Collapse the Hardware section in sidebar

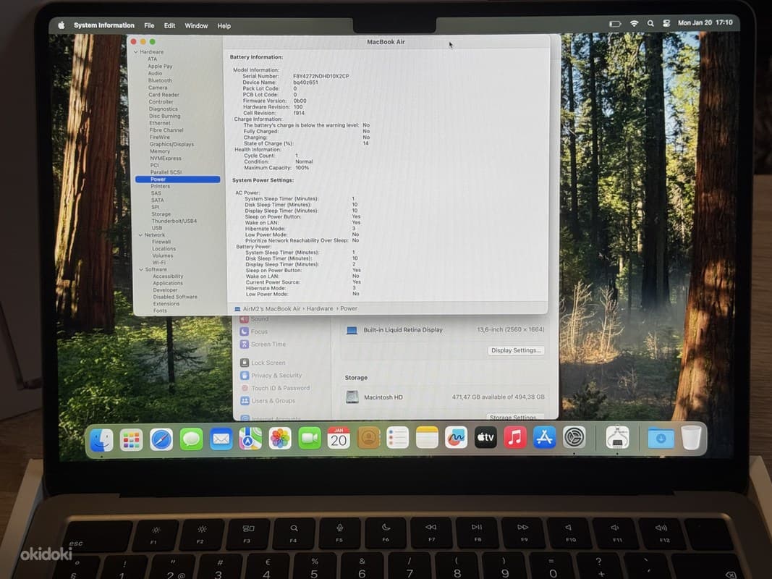[x=136, y=51]
